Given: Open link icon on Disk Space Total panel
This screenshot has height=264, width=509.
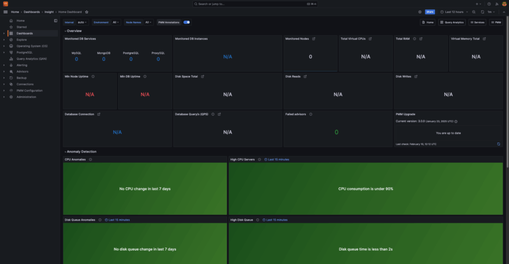Looking at the screenshot, I should pyautogui.click(x=203, y=77).
